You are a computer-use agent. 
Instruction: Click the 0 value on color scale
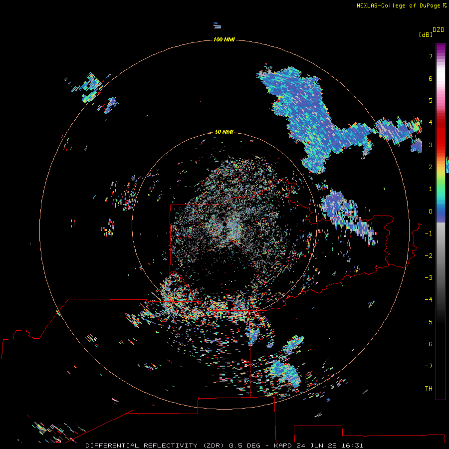pos(431,212)
